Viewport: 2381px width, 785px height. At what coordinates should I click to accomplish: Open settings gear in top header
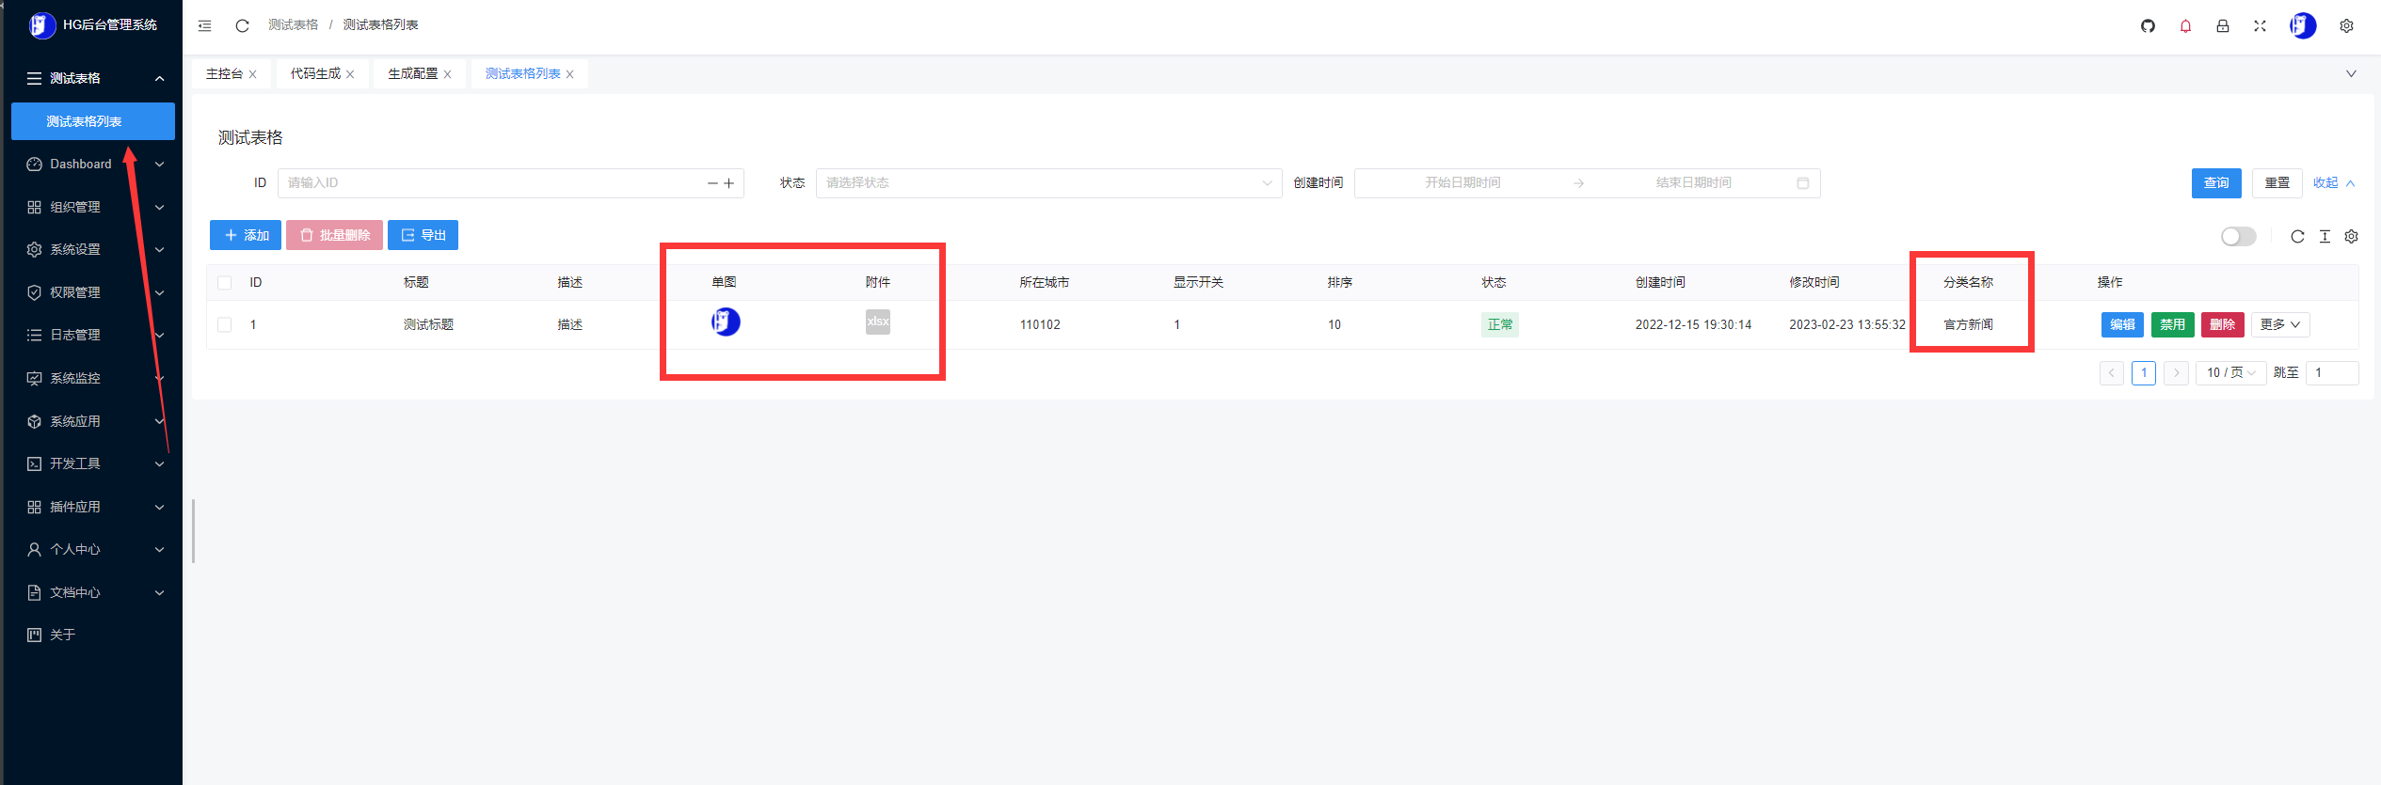point(2346,26)
